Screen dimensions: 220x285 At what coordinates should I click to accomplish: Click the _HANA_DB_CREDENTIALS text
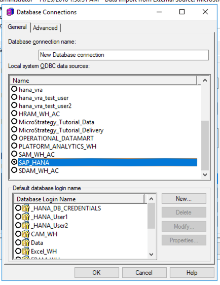[66, 208]
